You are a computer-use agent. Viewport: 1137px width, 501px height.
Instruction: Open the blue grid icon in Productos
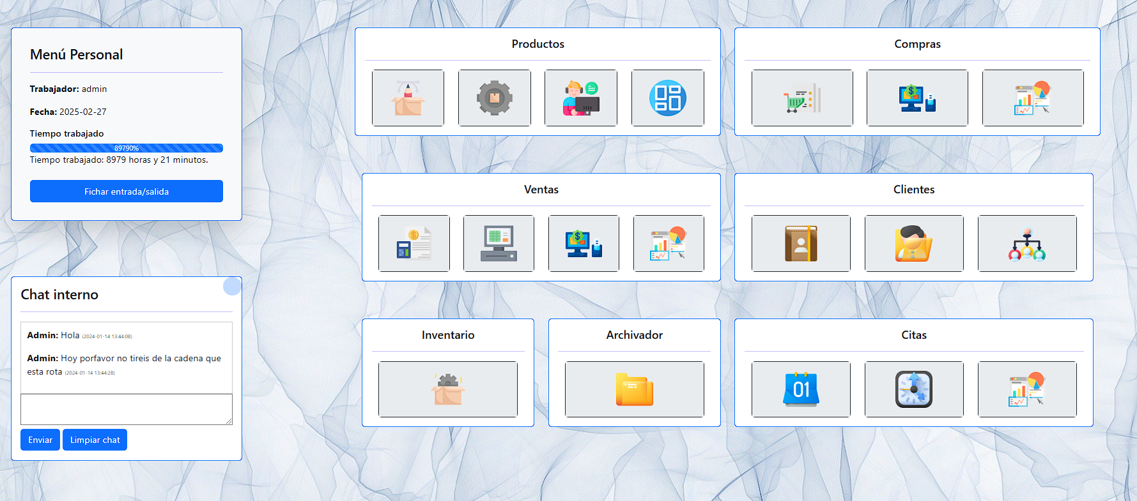[667, 98]
